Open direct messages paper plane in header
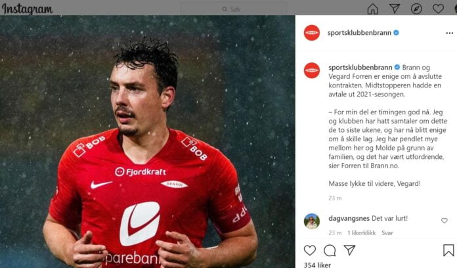Image resolution: width=457 pixels, height=268 pixels. coord(395,9)
